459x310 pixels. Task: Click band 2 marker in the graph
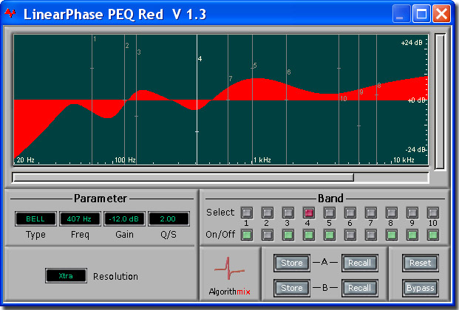[127, 46]
